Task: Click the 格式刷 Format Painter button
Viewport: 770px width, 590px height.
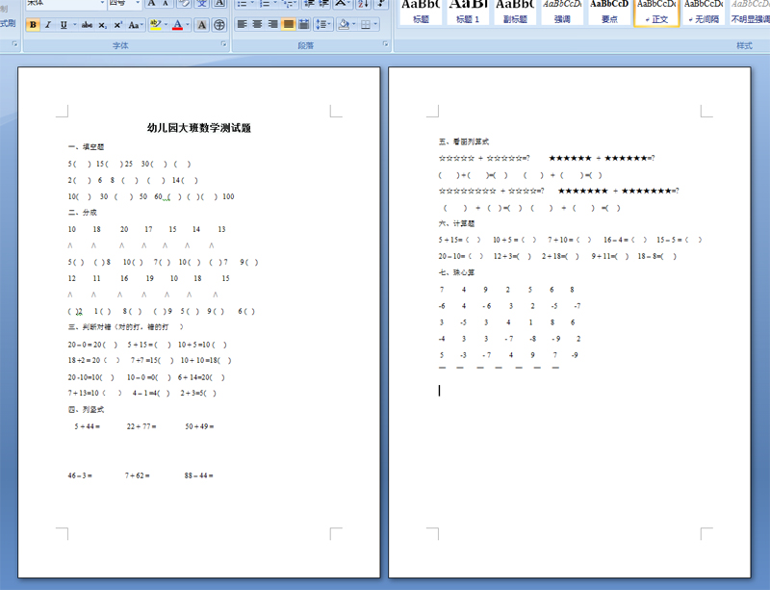Action: (8, 23)
